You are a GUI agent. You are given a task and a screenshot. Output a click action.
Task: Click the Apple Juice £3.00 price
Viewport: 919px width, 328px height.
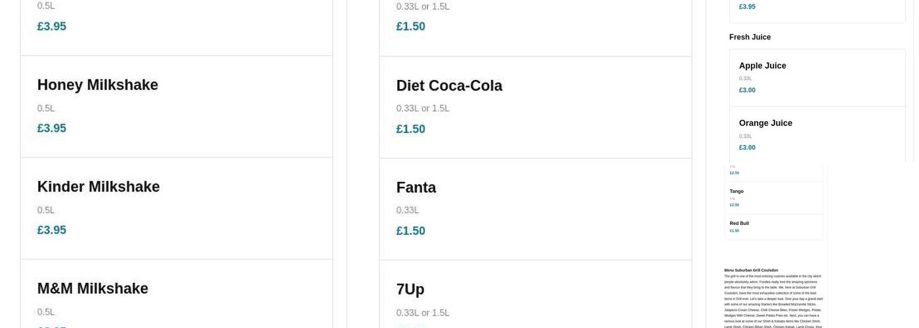point(747,90)
